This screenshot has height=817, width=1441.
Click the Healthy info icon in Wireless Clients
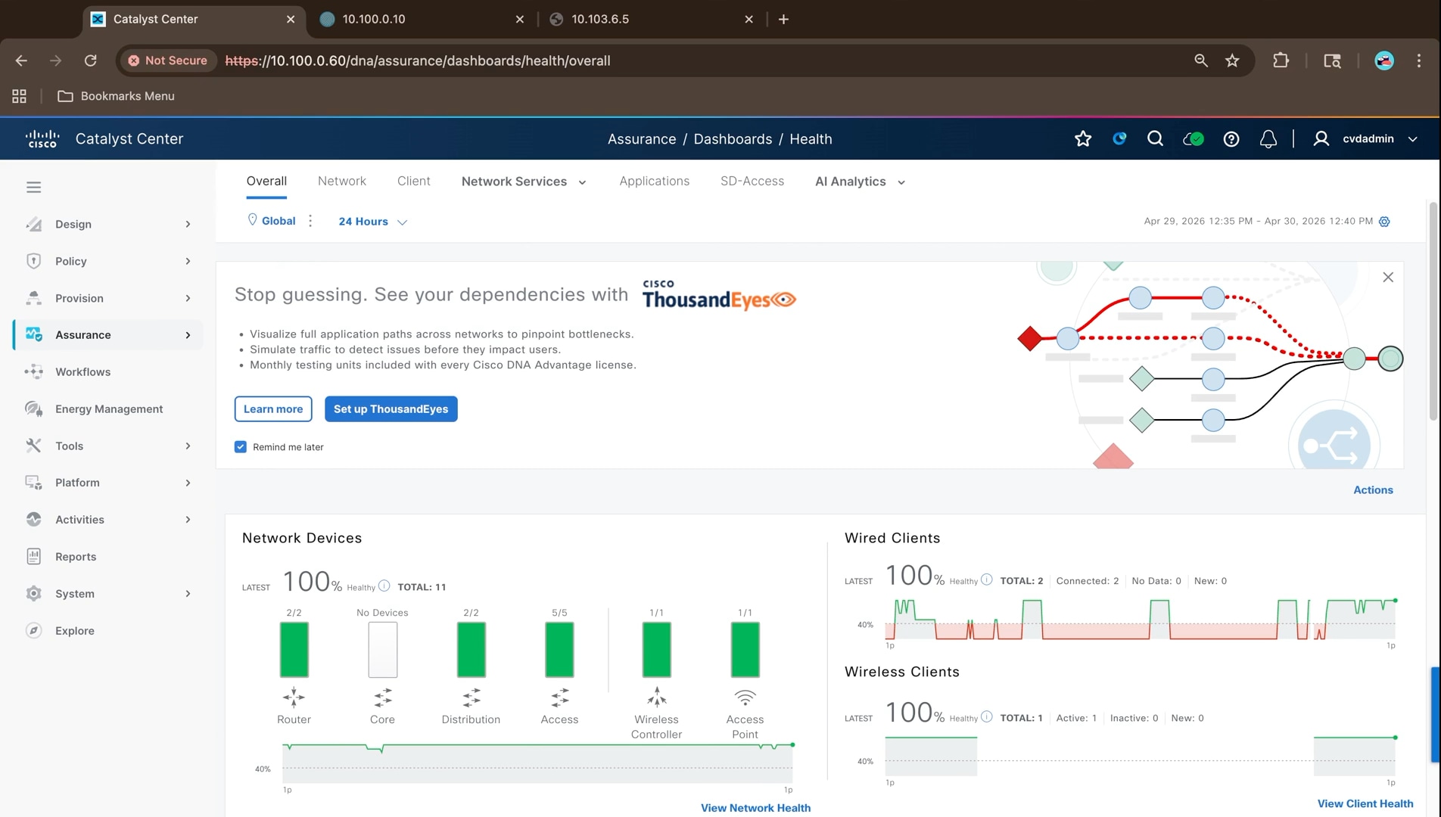(987, 716)
